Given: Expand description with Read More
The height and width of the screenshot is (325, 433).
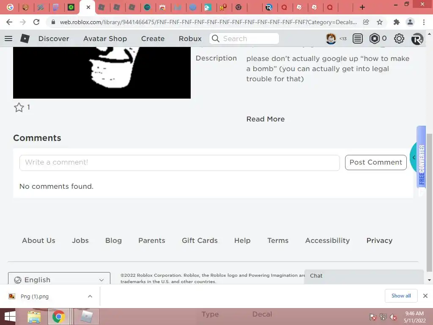Looking at the screenshot, I should 266,119.
